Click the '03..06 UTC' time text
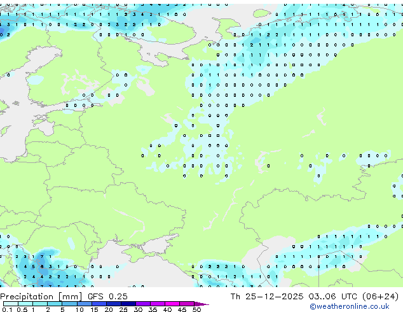This screenshot has width=403, height=312. (x=333, y=297)
